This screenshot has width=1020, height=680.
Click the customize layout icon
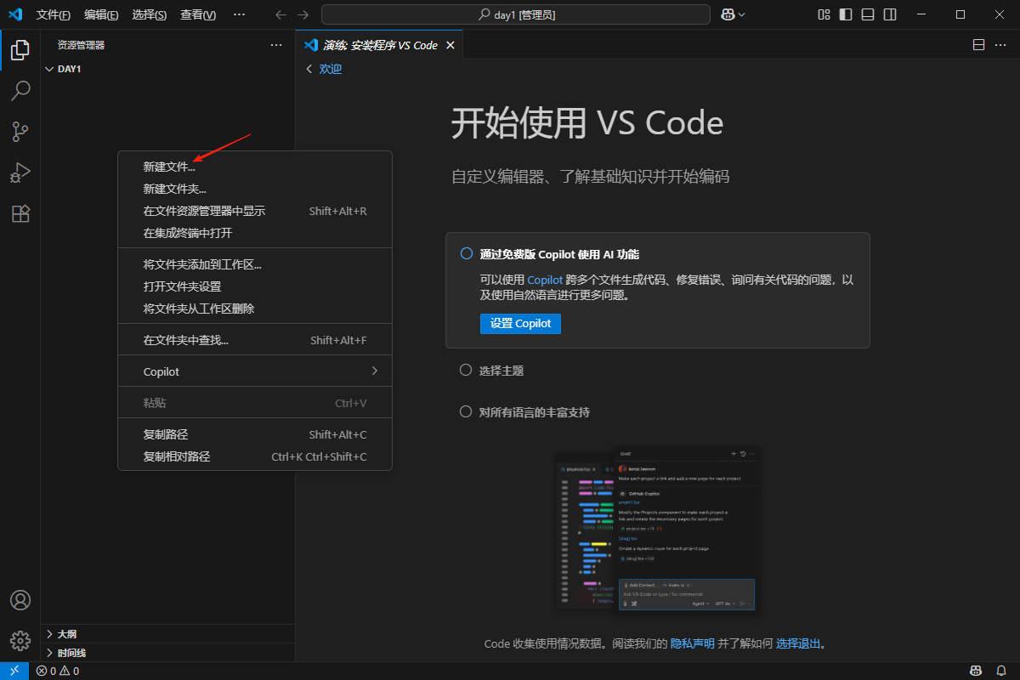(x=824, y=14)
